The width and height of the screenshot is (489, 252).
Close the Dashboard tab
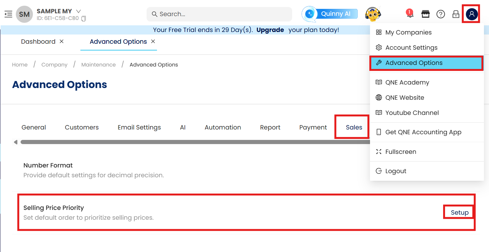point(62,41)
